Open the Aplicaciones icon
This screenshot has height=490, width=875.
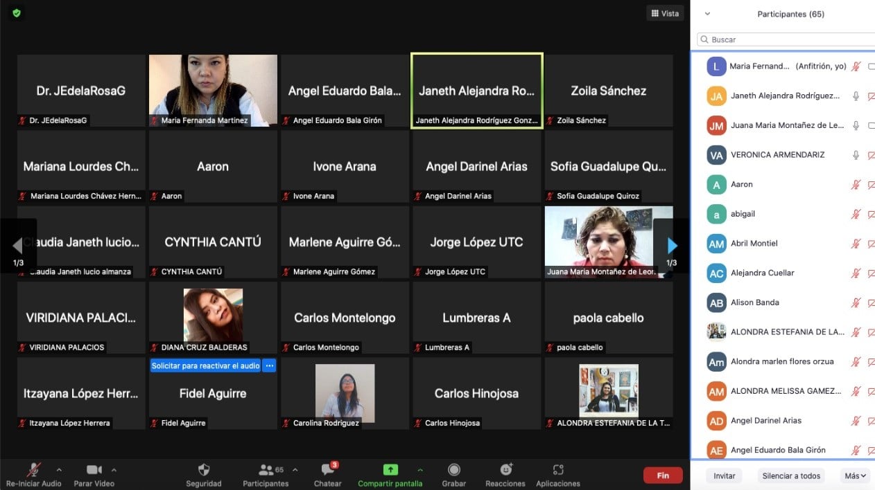(558, 470)
